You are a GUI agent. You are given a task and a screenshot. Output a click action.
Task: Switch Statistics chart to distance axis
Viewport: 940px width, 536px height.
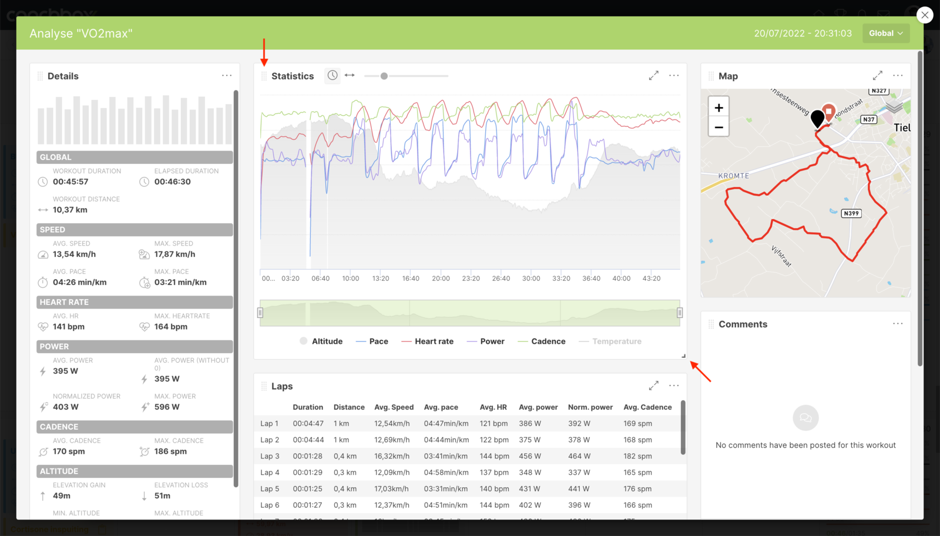tap(350, 75)
